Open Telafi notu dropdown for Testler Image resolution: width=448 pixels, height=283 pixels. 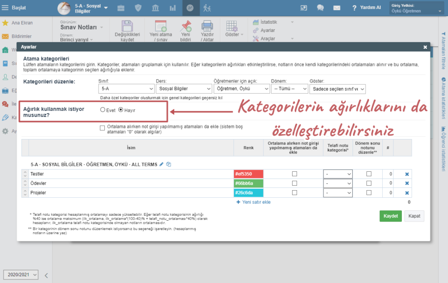coord(338,174)
